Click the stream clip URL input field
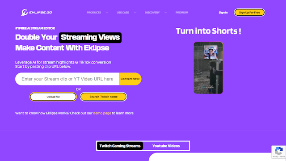Viewport: 286px width, 161px height. pyautogui.click(x=67, y=79)
